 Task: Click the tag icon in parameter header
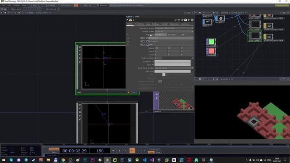coord(179,20)
